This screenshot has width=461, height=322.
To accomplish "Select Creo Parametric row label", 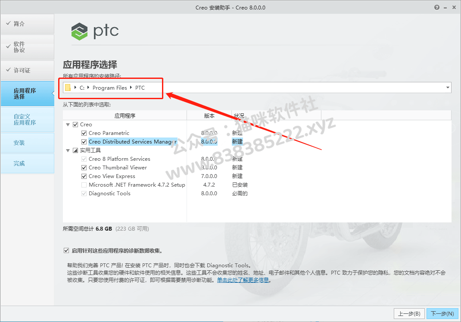I will pyautogui.click(x=109, y=133).
